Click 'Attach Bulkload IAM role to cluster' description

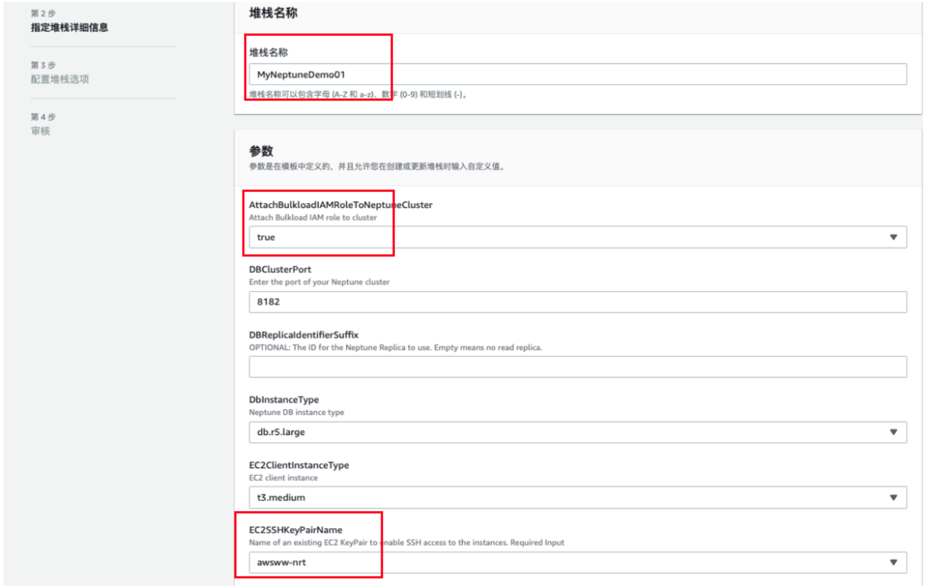[313, 217]
